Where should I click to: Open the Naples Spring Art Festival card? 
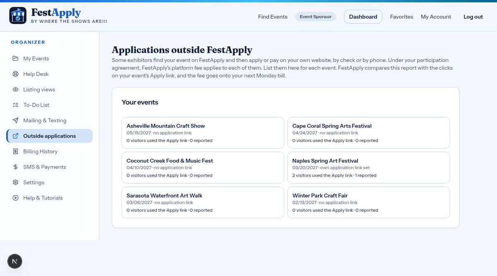coord(369,168)
